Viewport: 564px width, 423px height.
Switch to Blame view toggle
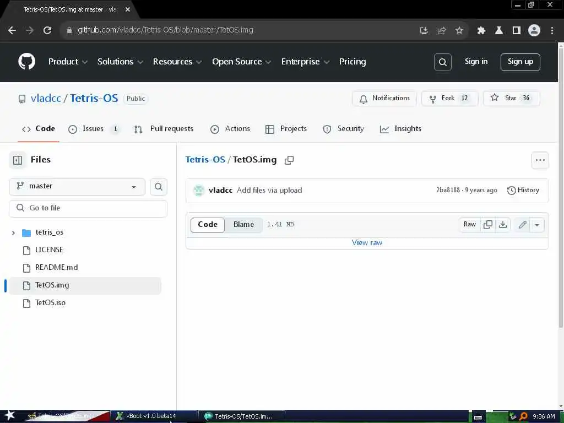[243, 225]
